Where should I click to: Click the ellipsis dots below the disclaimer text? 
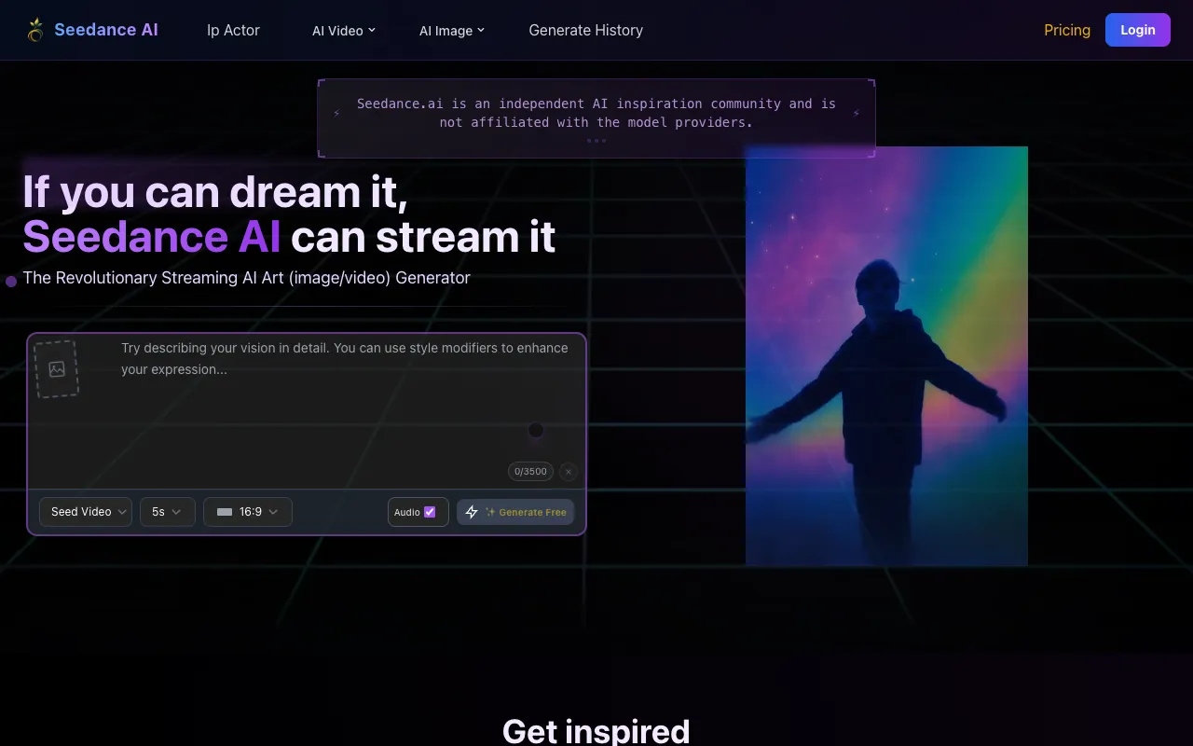596,141
